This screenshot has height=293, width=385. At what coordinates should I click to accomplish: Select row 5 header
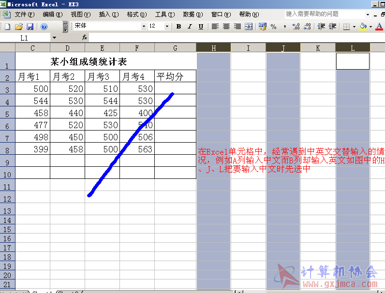(7, 112)
